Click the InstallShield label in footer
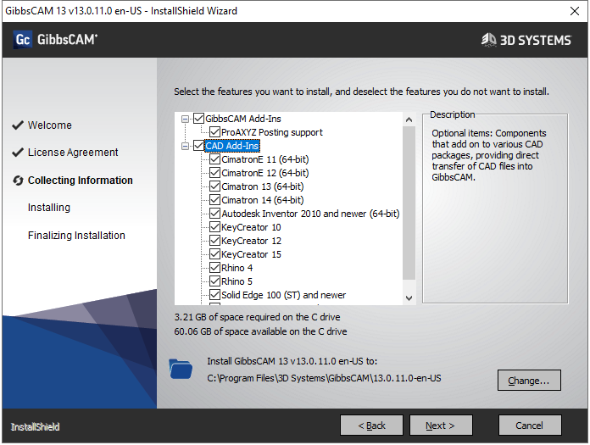590x445 pixels. click(x=35, y=427)
